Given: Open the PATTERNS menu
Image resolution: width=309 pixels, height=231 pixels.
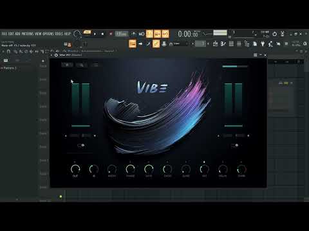Looking at the screenshot, I should pyautogui.click(x=28, y=34).
